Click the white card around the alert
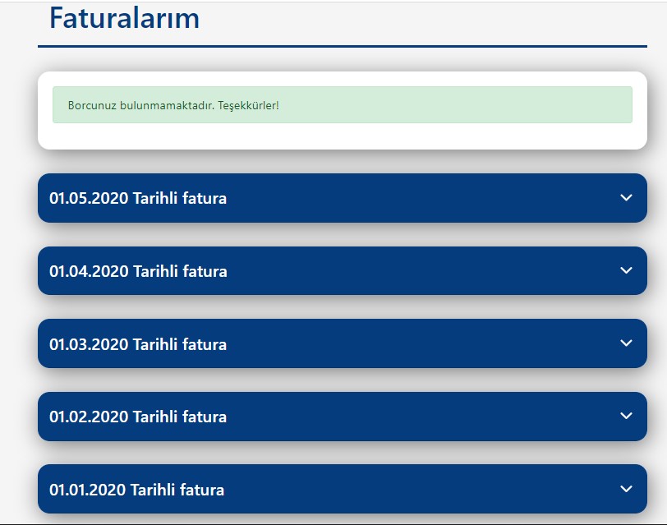 click(x=343, y=111)
